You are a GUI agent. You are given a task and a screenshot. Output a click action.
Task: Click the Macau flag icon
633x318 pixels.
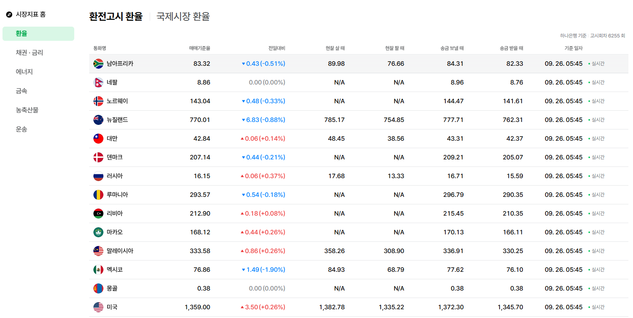click(98, 232)
